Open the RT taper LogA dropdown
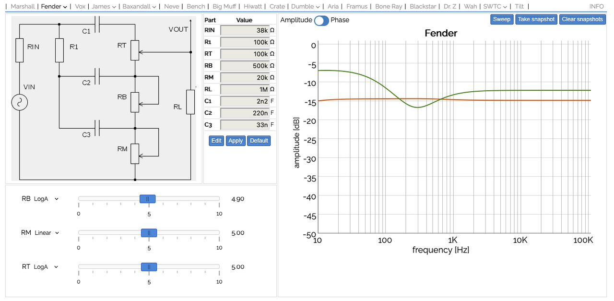Screen dimensions: 614x301 point(46,267)
